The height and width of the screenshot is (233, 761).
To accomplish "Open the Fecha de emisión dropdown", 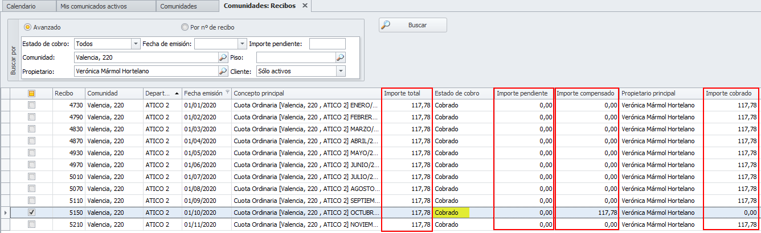I will [242, 44].
